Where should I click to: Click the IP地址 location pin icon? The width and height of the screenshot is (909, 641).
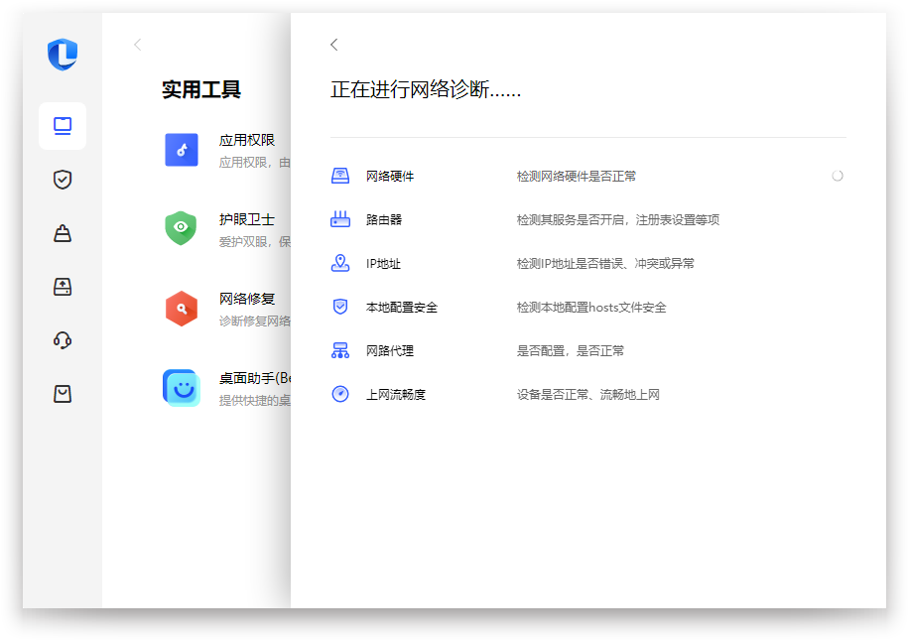click(340, 262)
